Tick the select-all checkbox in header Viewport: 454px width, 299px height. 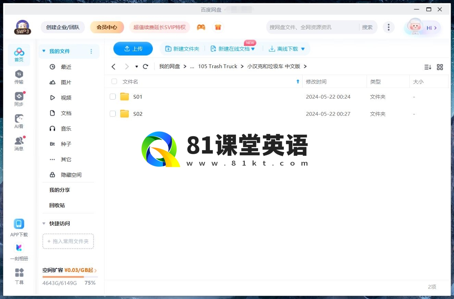[114, 82]
